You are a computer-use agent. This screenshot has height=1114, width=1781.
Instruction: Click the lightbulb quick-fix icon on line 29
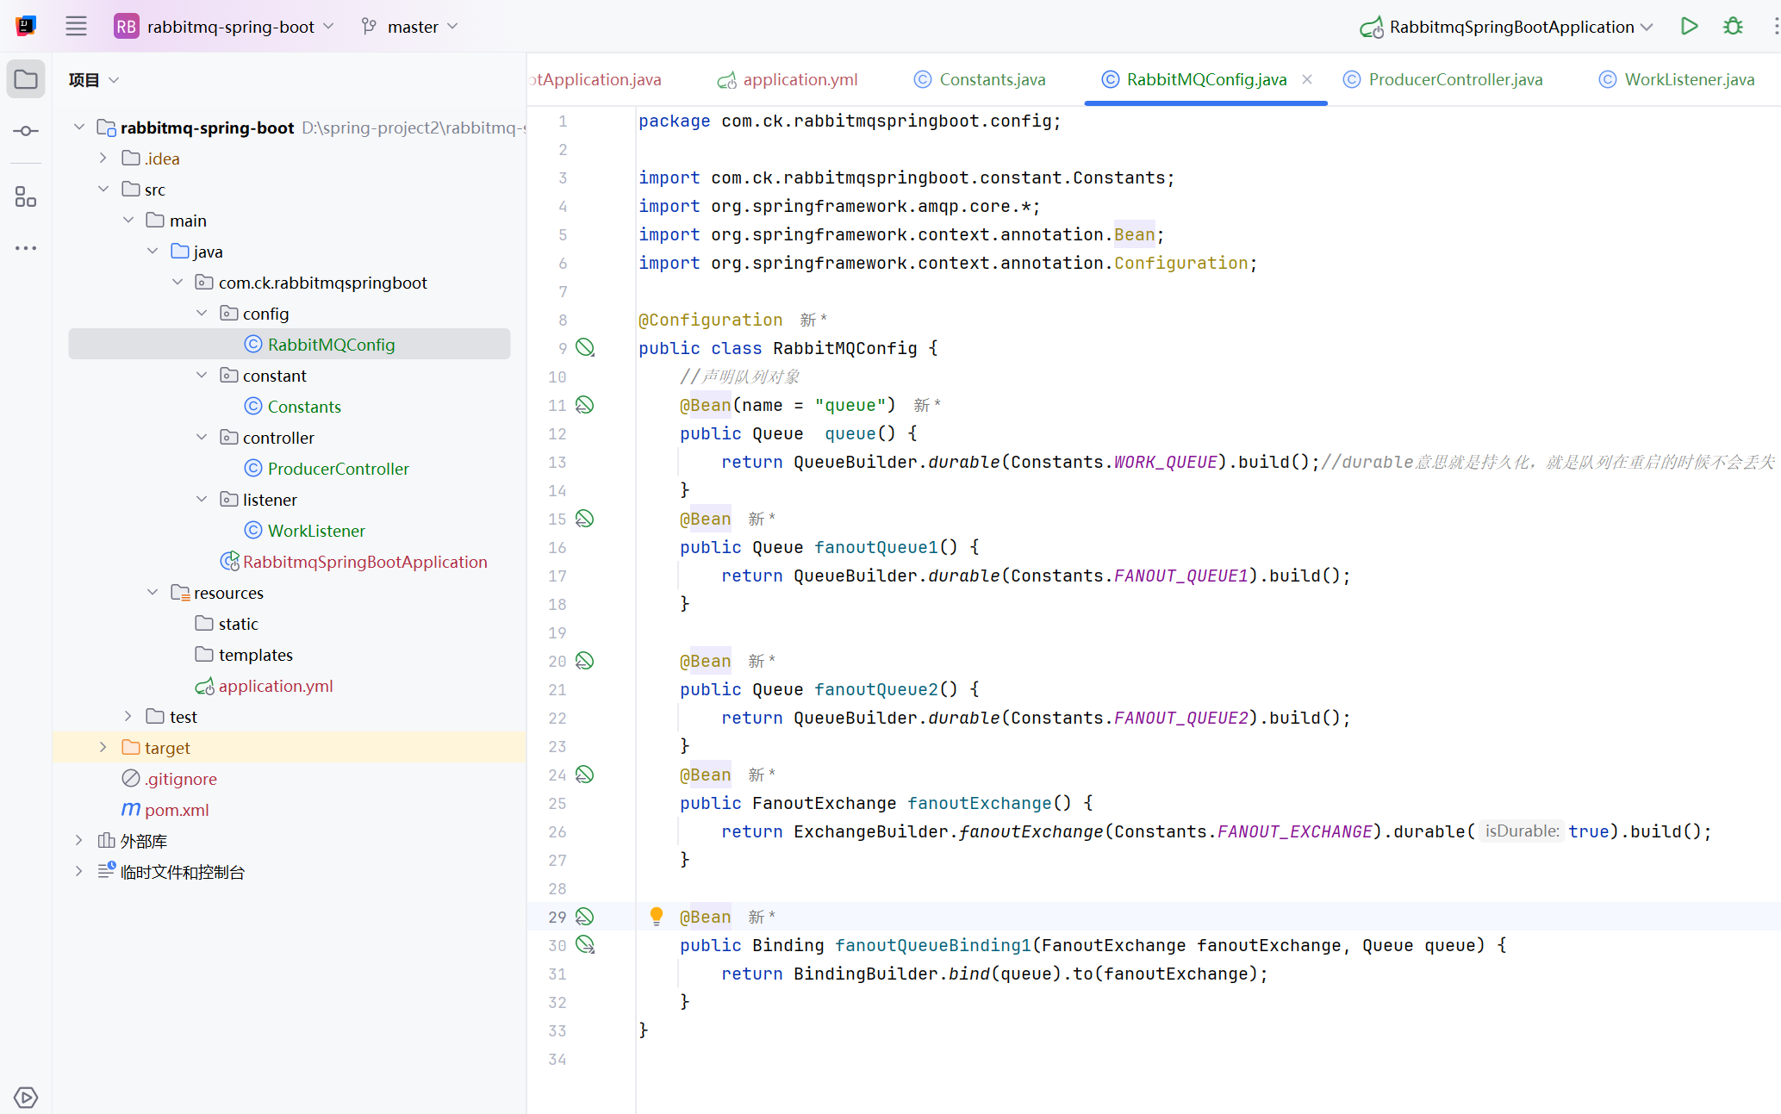(657, 916)
